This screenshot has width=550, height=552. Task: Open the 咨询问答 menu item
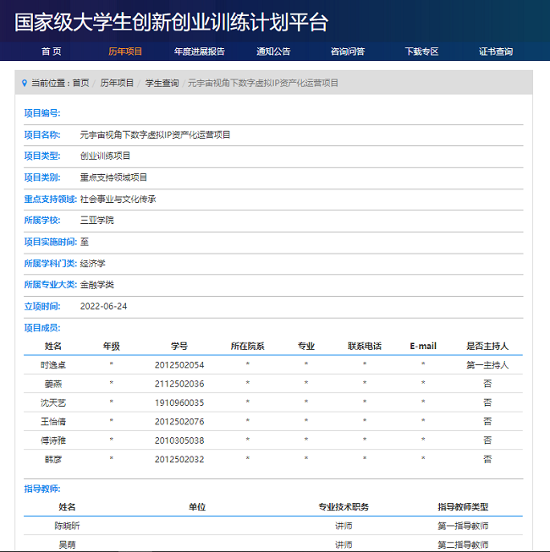tap(348, 52)
